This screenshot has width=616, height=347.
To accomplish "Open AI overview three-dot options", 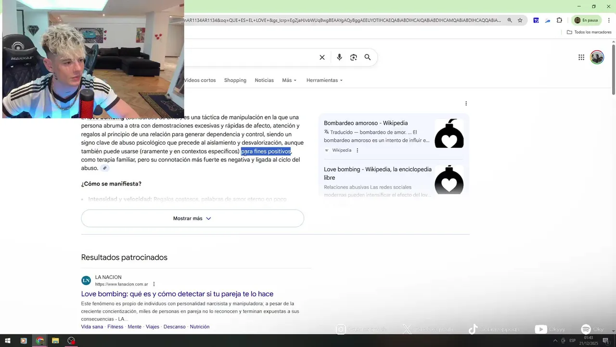I will [466, 104].
